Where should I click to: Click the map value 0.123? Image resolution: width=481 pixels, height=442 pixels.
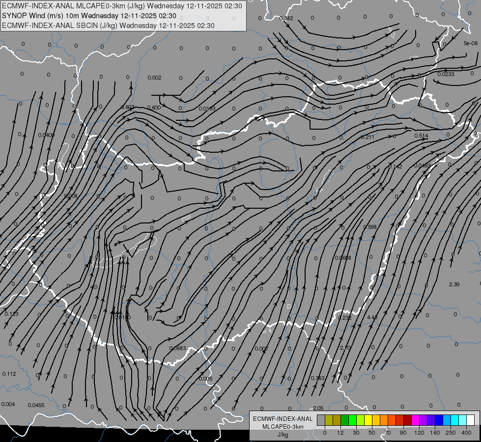pyautogui.click(x=12, y=314)
